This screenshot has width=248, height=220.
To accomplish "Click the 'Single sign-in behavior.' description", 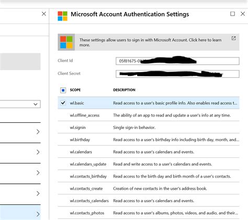I will click(134, 128).
